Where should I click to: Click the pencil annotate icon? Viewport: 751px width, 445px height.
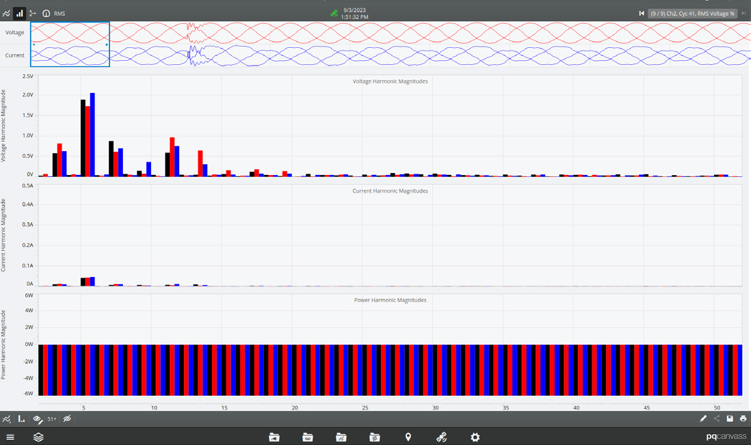click(703, 419)
